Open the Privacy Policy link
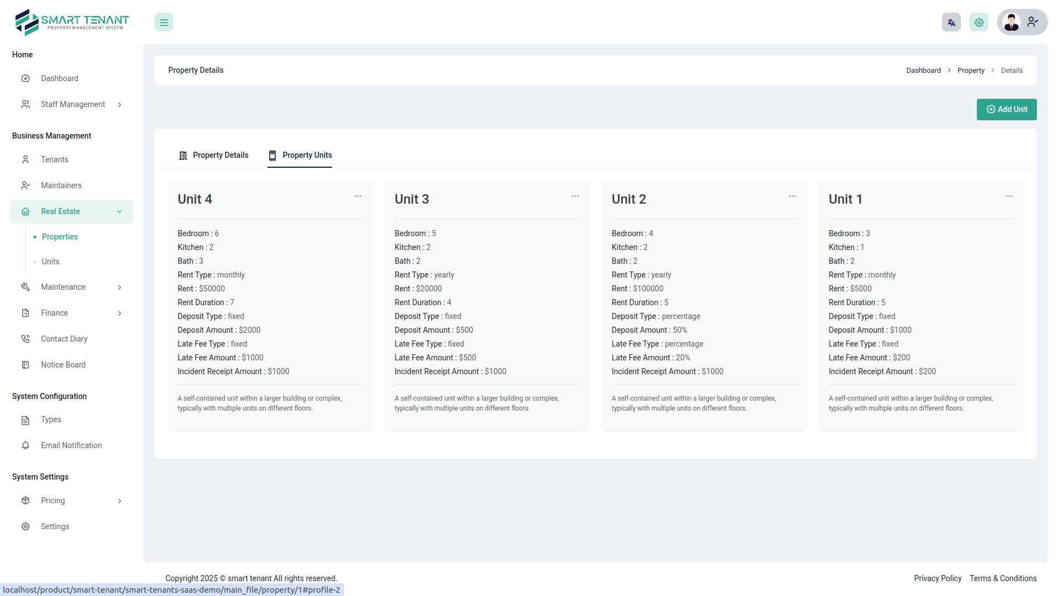 tap(937, 578)
